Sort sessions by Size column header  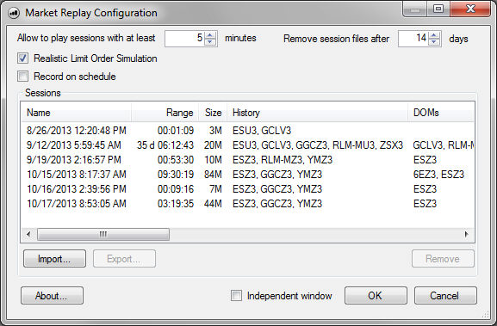213,113
